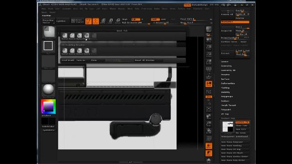Toggle the orange Texture On button

click(242, 122)
